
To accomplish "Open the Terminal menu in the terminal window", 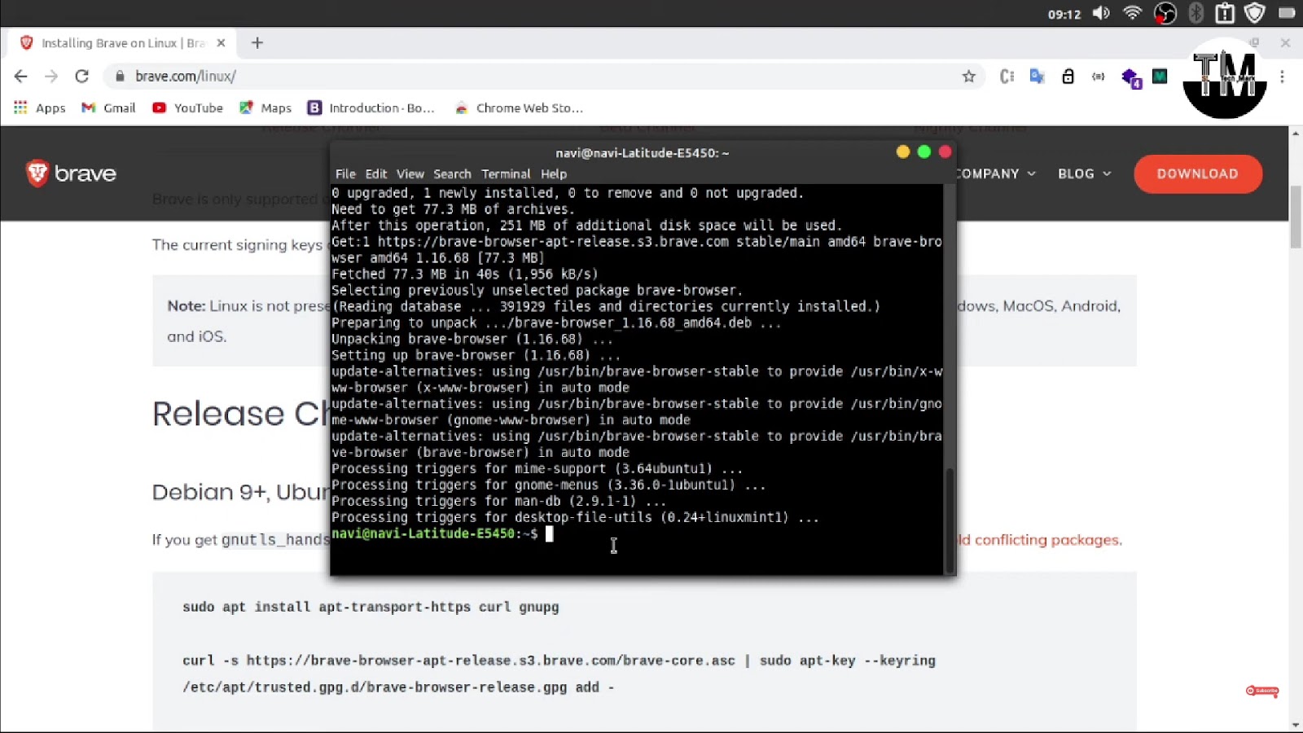I will click(x=506, y=173).
